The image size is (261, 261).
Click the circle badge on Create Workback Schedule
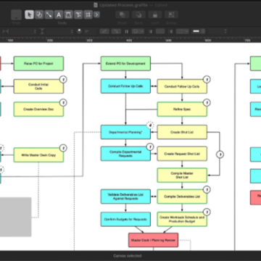point(207,212)
